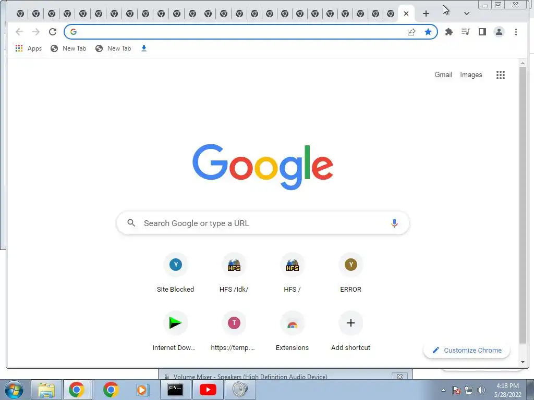Click the Add shortcut button
This screenshot has width=534, height=400.
point(351,332)
